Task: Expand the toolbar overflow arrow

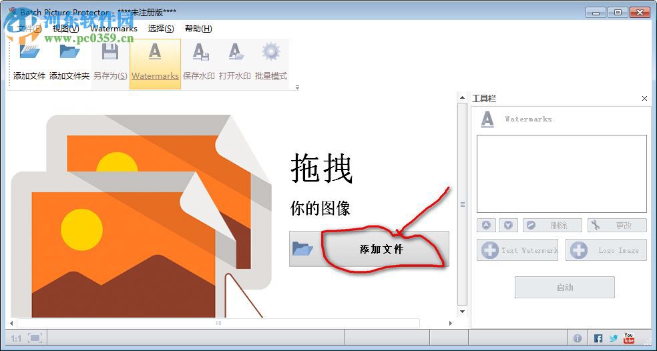Action: pos(298,87)
